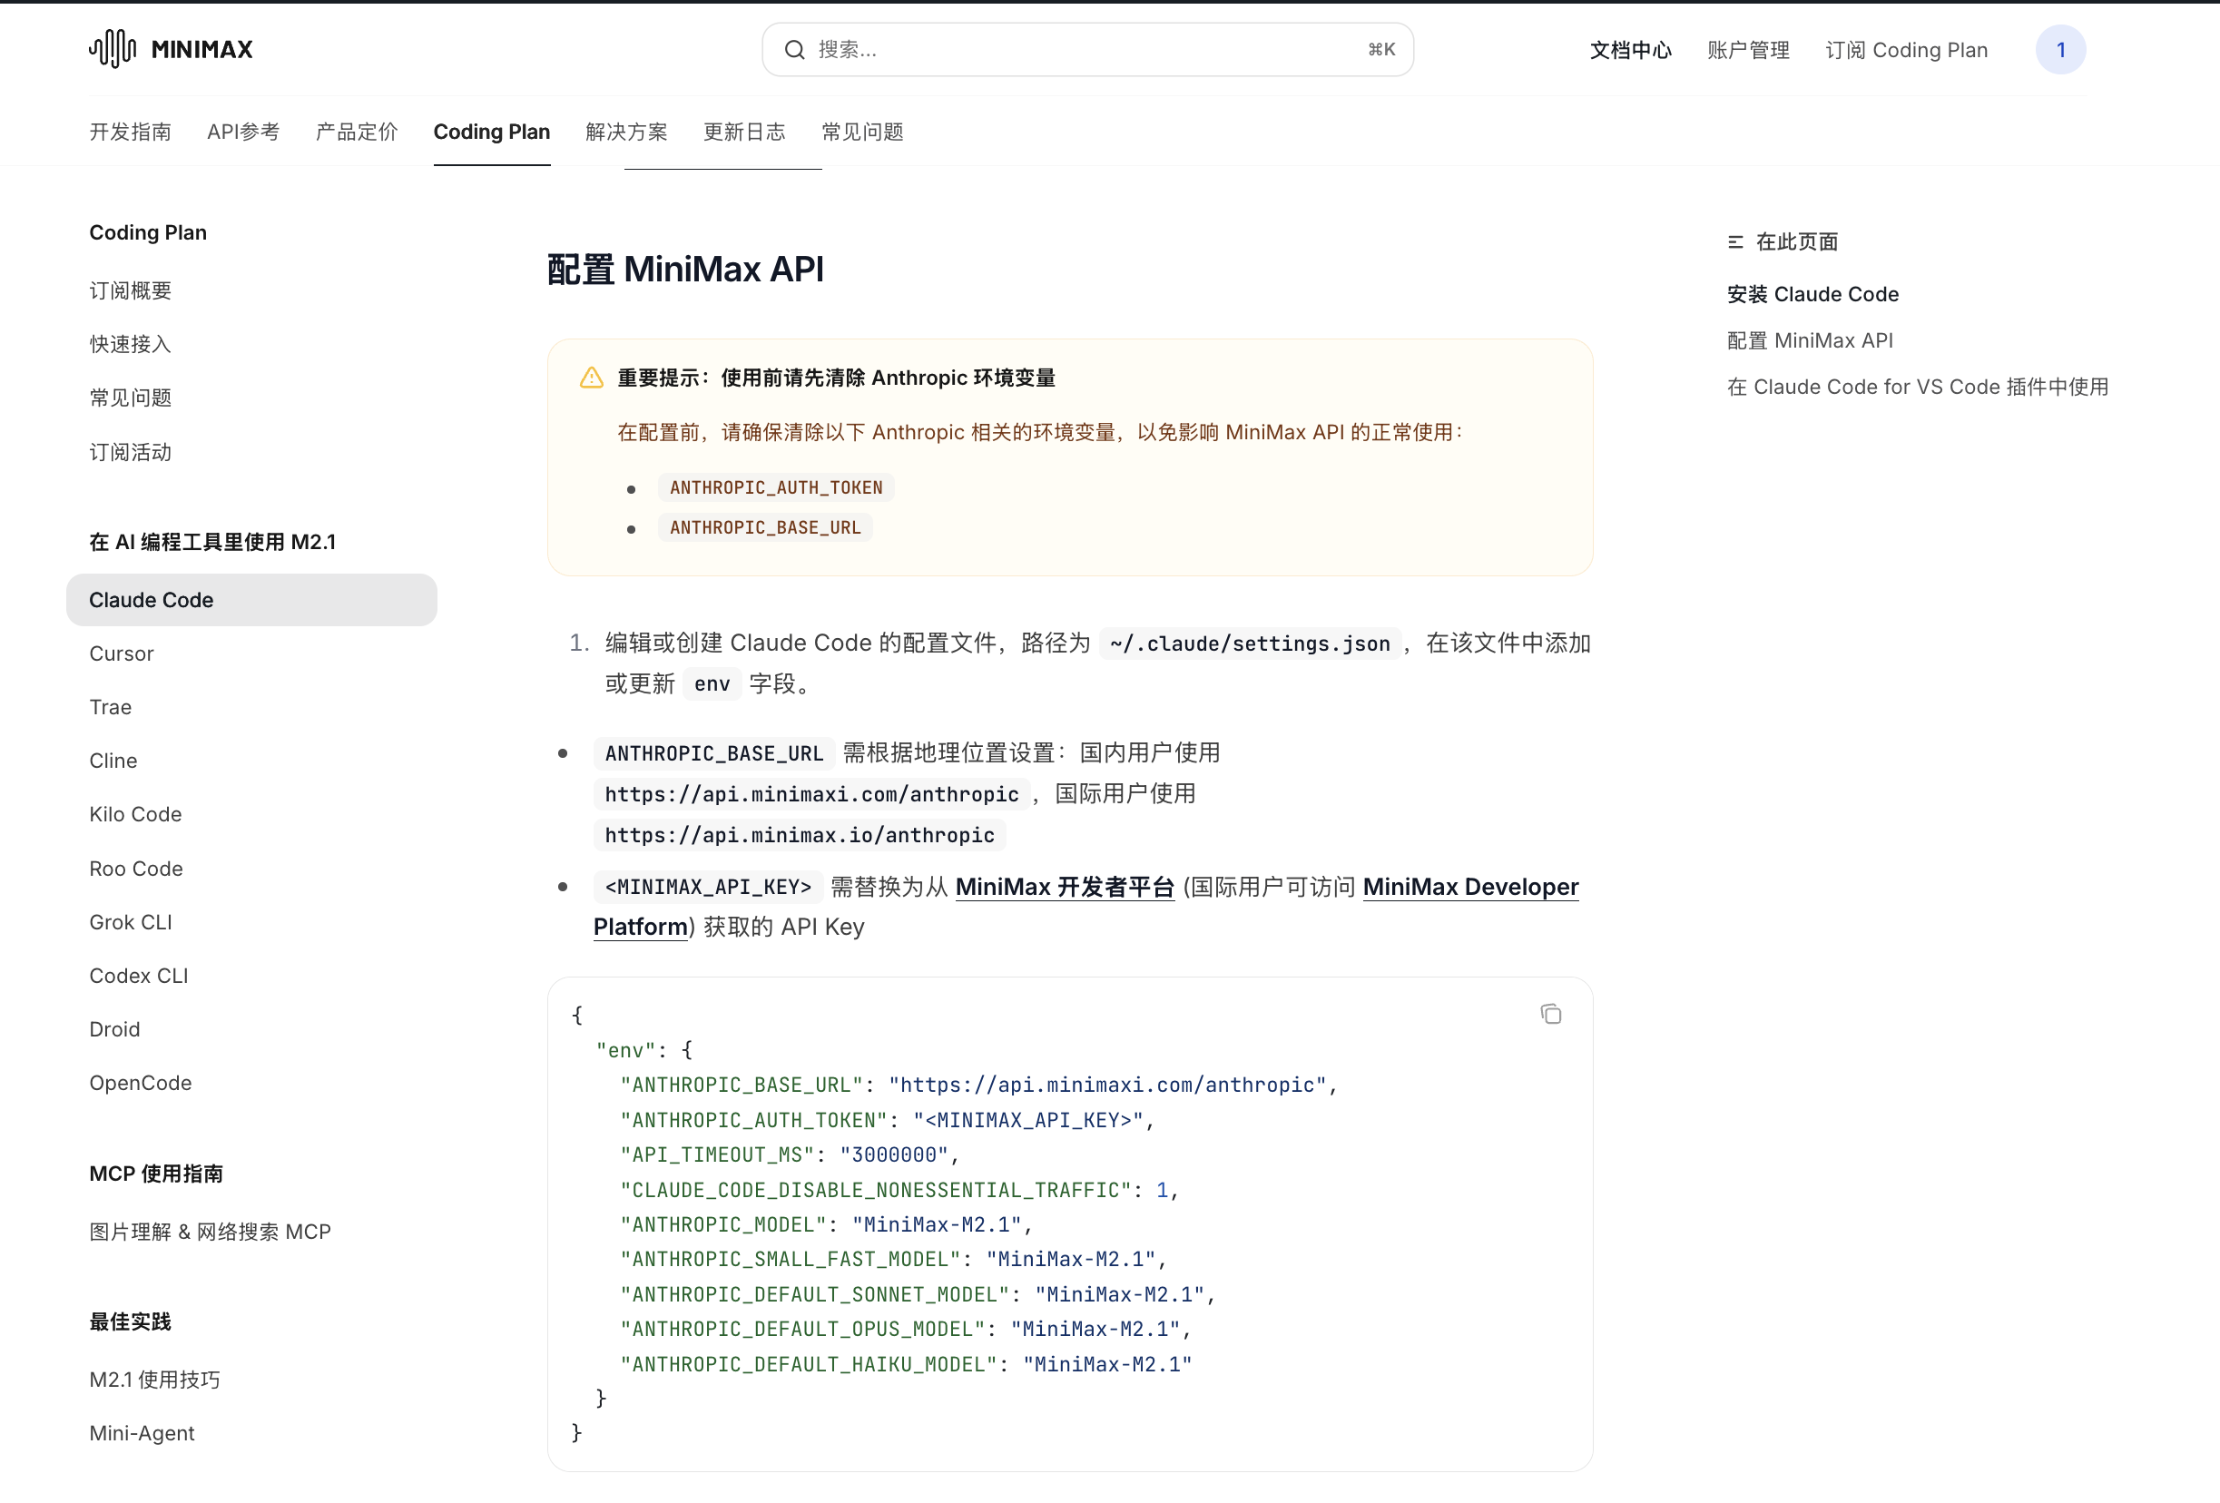Focus the 搜索 search field
2220x1503 pixels.
click(1087, 50)
